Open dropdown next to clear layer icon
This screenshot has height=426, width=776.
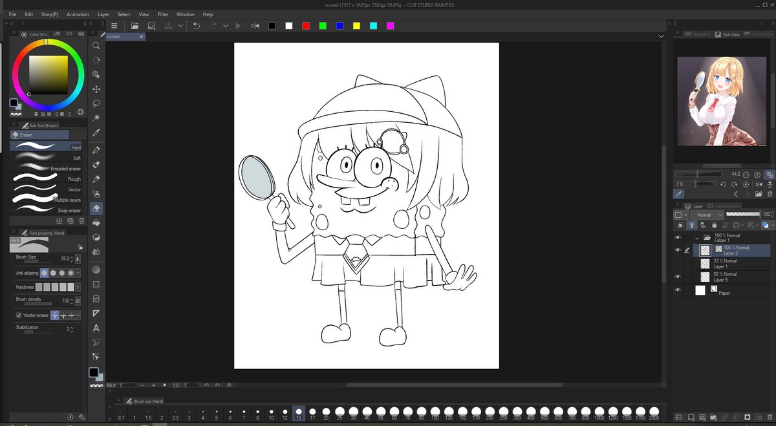pyautogui.click(x=180, y=26)
